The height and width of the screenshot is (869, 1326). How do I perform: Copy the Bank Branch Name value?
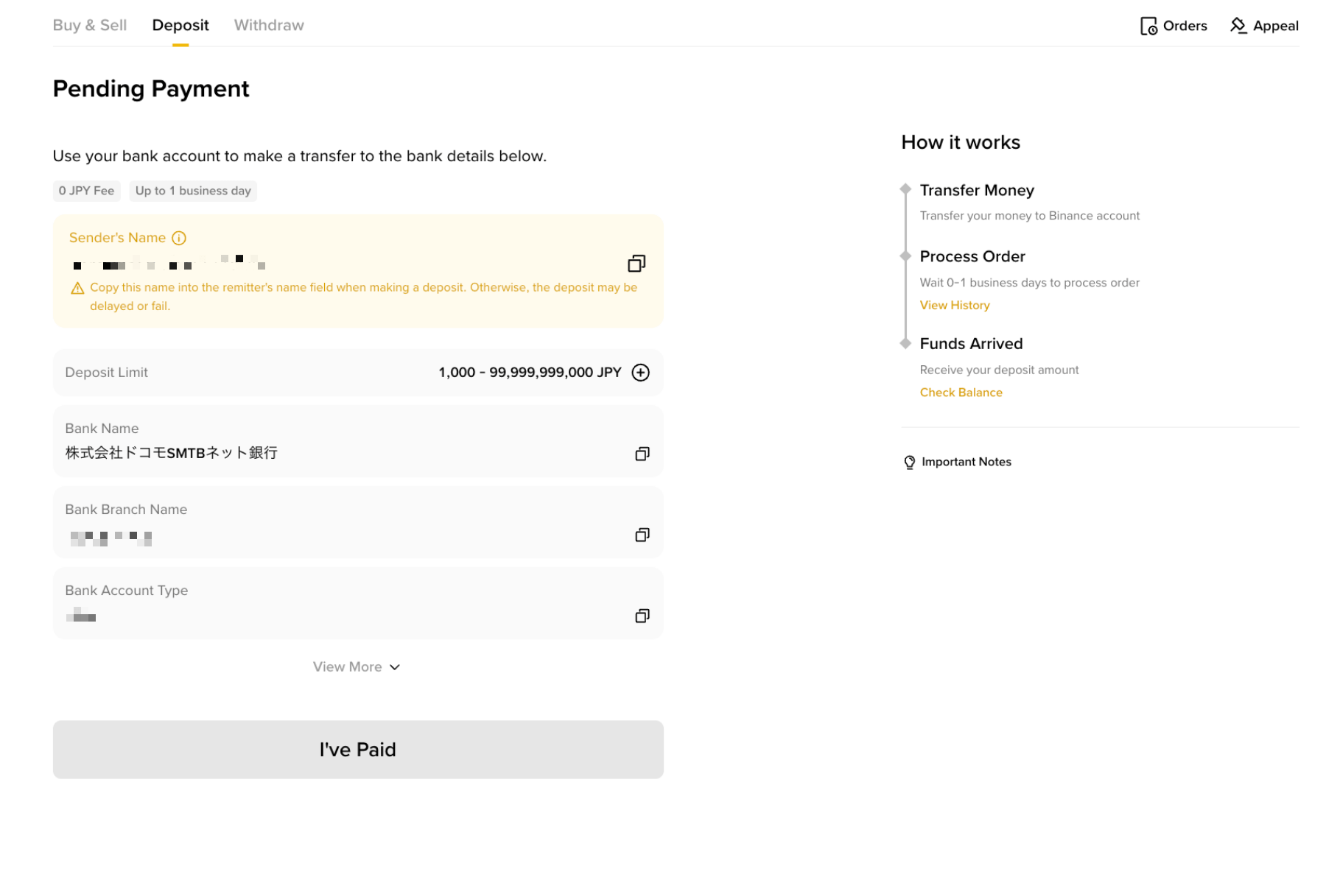[x=642, y=535]
